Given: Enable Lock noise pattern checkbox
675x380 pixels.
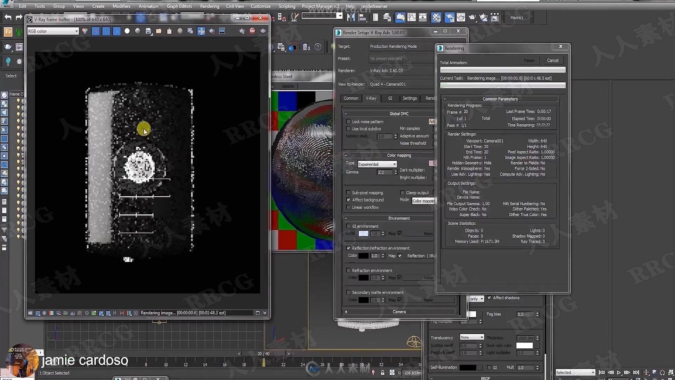Looking at the screenshot, I should tap(348, 121).
